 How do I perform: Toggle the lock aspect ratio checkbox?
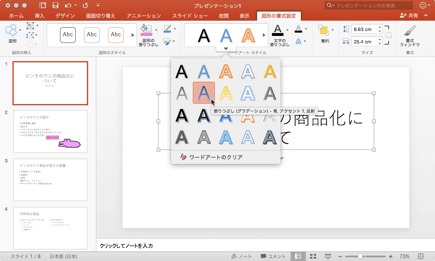click(x=388, y=35)
